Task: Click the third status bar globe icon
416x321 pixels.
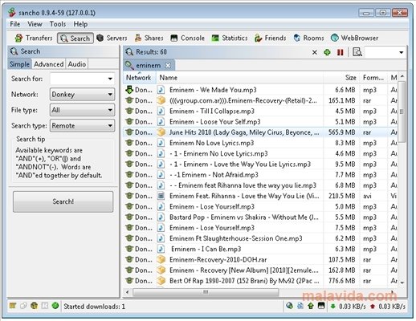Action: coord(34,306)
